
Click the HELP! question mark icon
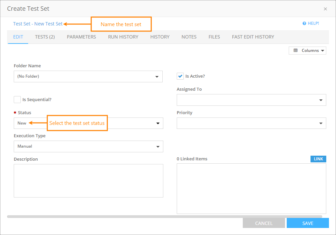[304, 23]
